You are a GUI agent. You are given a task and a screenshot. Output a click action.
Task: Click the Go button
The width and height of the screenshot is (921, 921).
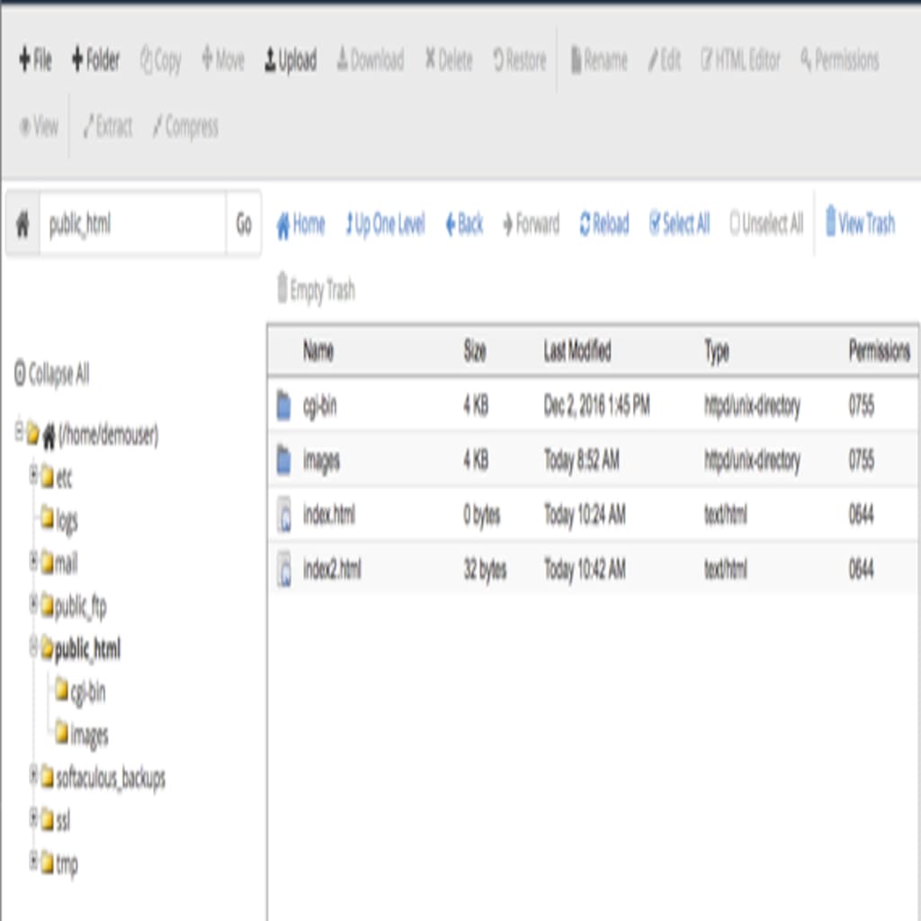coord(244,224)
